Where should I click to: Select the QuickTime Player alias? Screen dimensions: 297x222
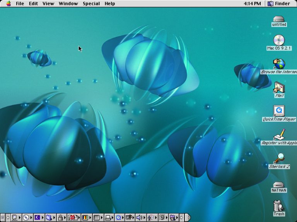click(279, 111)
